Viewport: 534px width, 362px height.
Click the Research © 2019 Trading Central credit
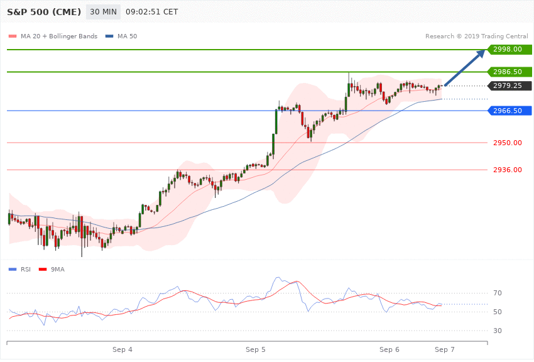[x=476, y=36]
